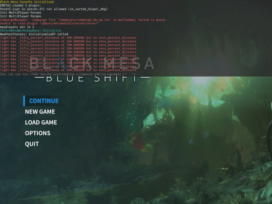Focus the console command input field

[136, 74]
